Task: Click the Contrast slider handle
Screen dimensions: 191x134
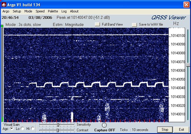Action: click(x=58, y=130)
